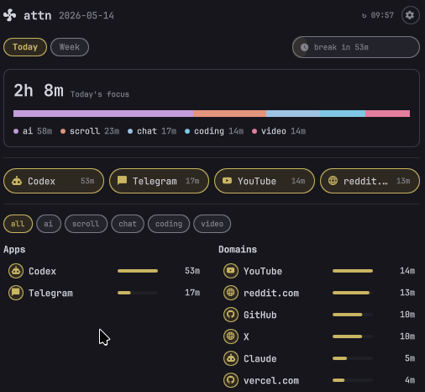Click the Apps section heading

coord(14,249)
